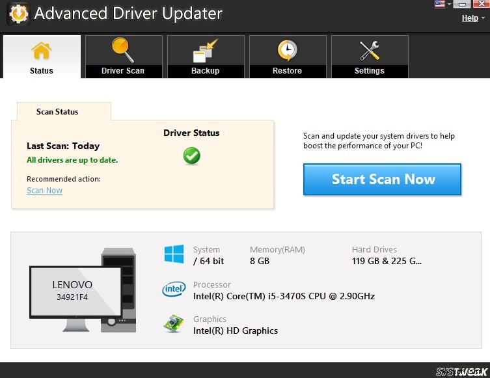Open the Help menu

point(470,18)
